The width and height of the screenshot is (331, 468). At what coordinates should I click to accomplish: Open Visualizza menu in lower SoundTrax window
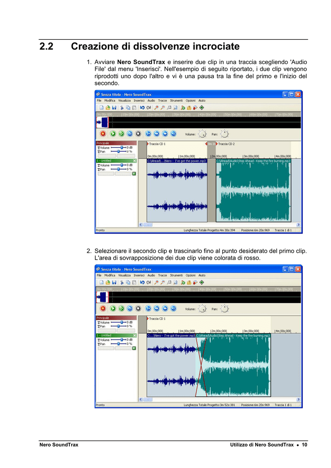coord(124,276)
